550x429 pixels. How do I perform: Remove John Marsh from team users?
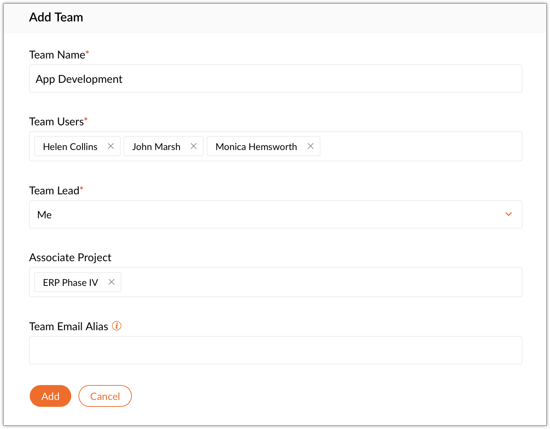click(x=194, y=146)
